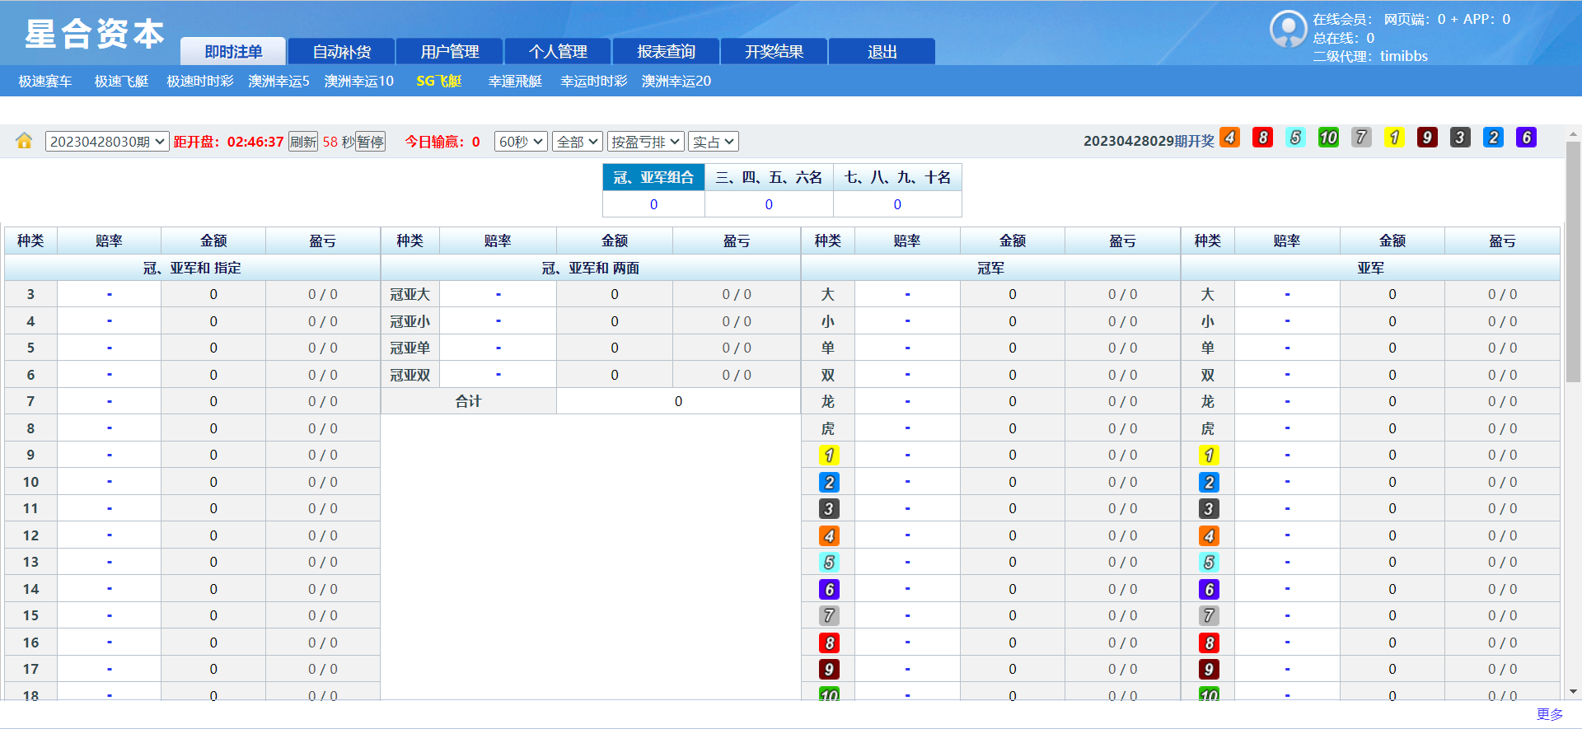Click the orange home icon

(x=24, y=141)
